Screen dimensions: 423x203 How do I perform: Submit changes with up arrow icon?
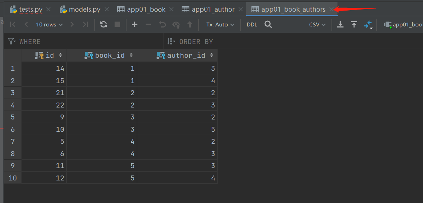190,24
